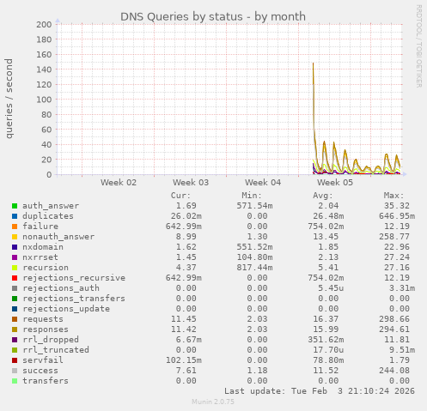Click the nxrrset Min value 104.80m
The height and width of the screenshot is (411, 427).
pyautogui.click(x=254, y=257)
